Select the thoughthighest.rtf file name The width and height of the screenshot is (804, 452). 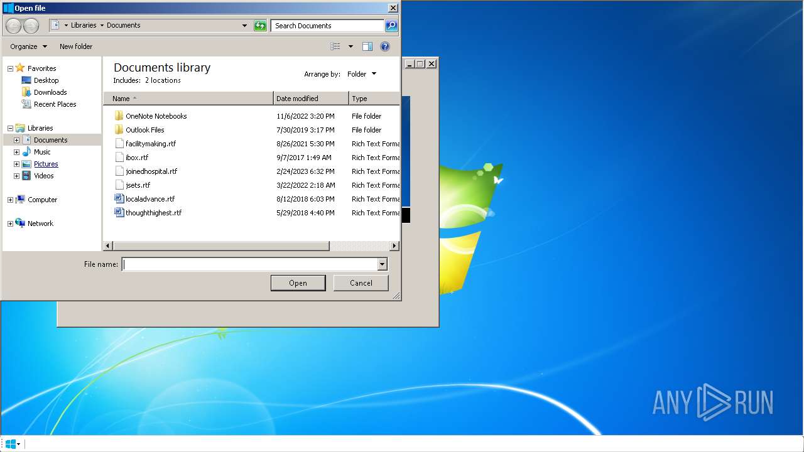pyautogui.click(x=153, y=213)
